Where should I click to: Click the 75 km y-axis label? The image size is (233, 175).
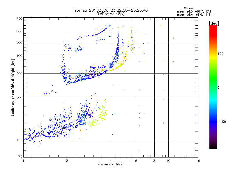pyautogui.click(x=20, y=156)
